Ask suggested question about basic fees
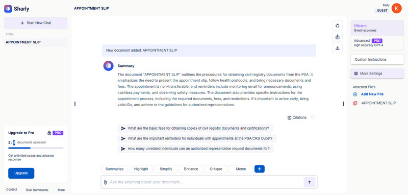 pyautogui.click(x=195, y=128)
